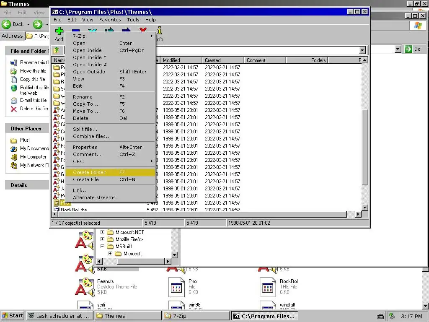This screenshot has width=429, height=322.
Task: Click Rename this file task icon
Action: (14, 63)
